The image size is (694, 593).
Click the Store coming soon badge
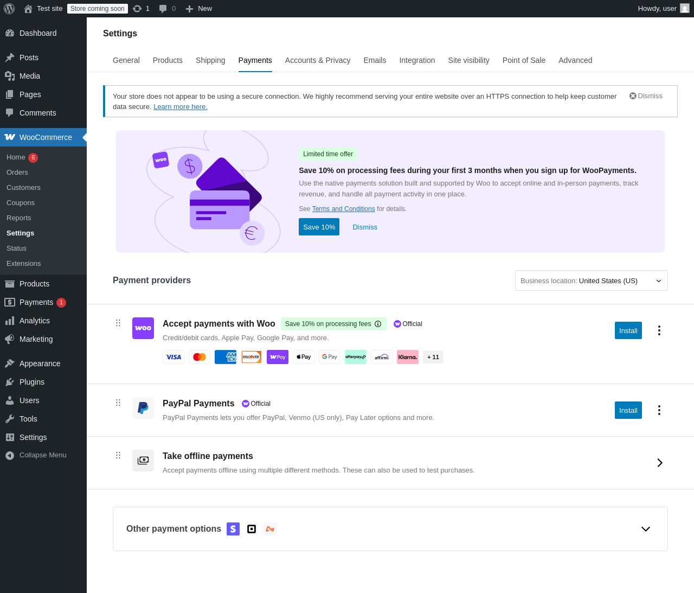pyautogui.click(x=98, y=9)
